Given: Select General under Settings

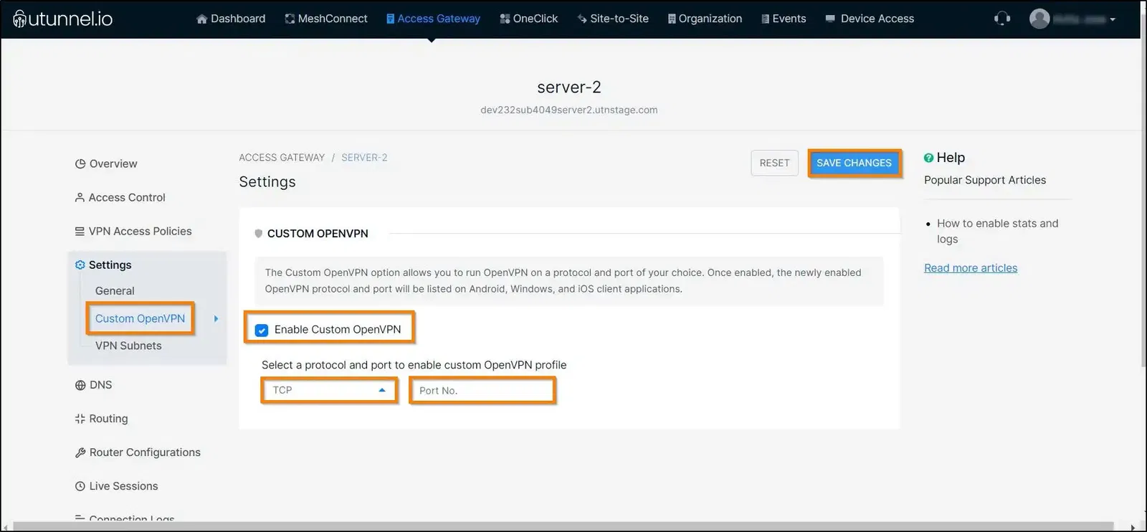Looking at the screenshot, I should [x=115, y=290].
